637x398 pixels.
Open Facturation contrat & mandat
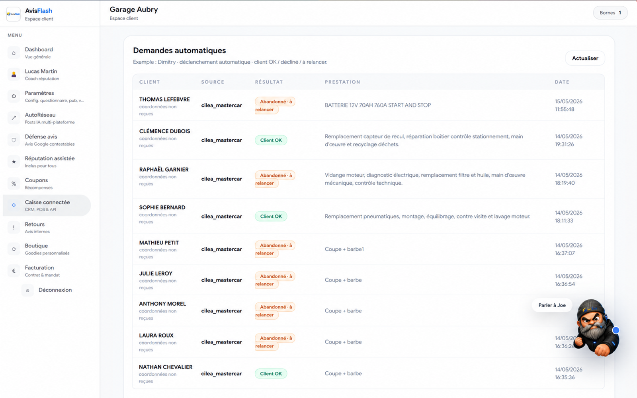click(47, 271)
